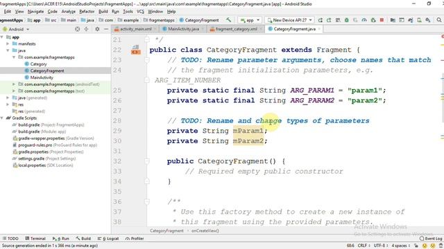Close the CategoryFragment.java tab

tap(319, 29)
